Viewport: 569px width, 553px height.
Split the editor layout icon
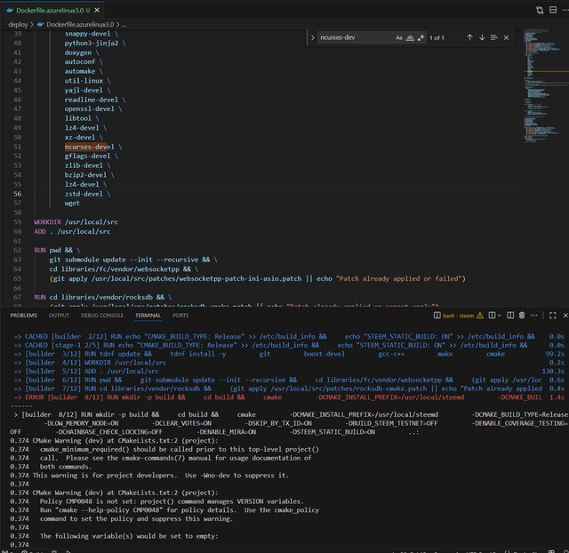click(553, 10)
